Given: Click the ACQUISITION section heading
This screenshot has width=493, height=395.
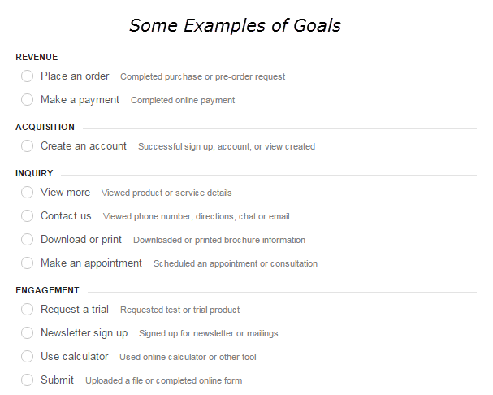Looking at the screenshot, I should 45,127.
